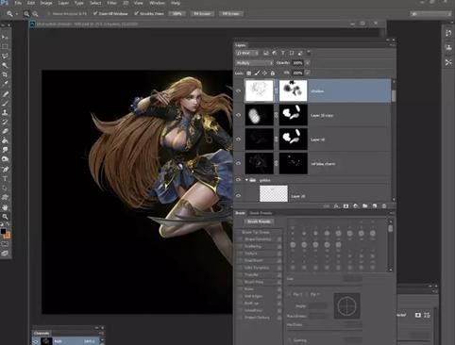This screenshot has width=455, height=345.
Task: Open the Layers panel flyout menu
Action: tap(392, 45)
